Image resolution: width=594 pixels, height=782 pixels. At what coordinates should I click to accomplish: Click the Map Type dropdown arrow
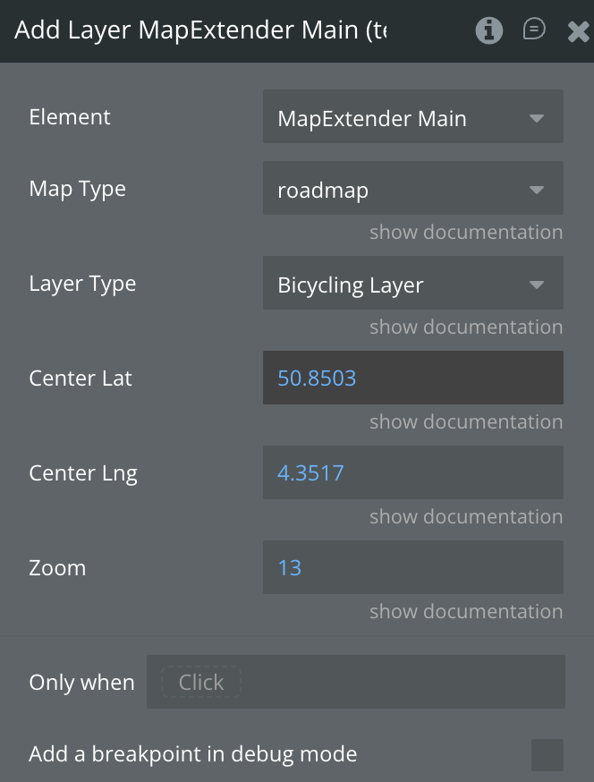(537, 190)
